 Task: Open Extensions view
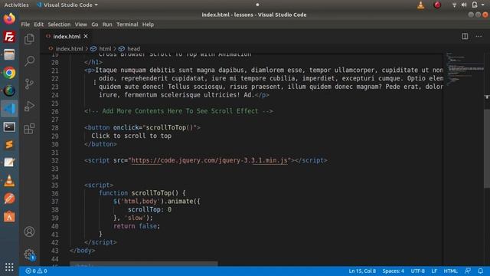click(29, 129)
